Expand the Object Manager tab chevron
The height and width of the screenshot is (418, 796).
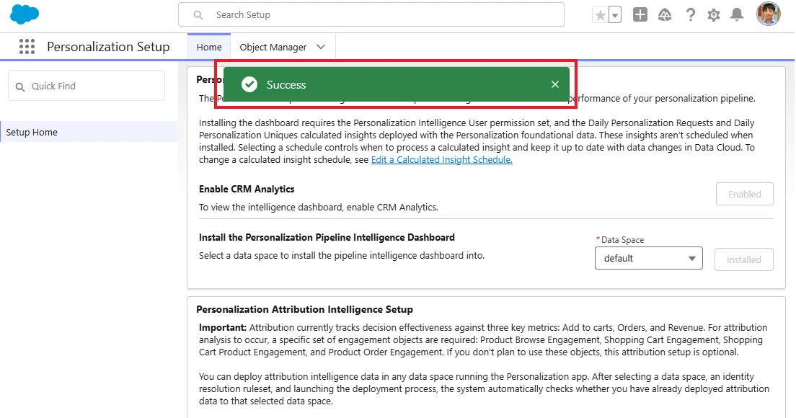pos(321,47)
